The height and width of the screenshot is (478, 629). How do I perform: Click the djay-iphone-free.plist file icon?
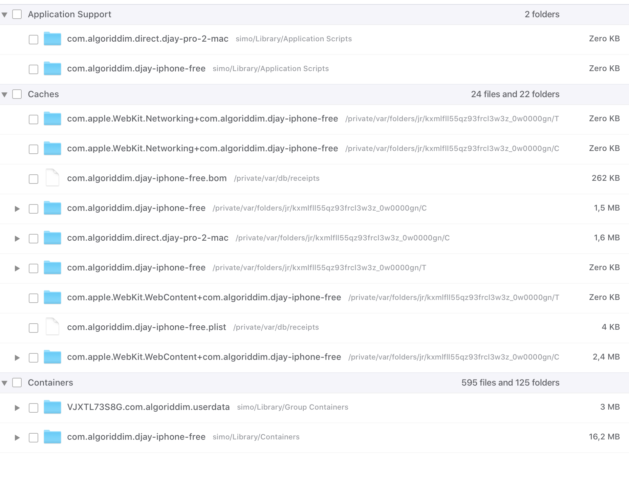(52, 327)
